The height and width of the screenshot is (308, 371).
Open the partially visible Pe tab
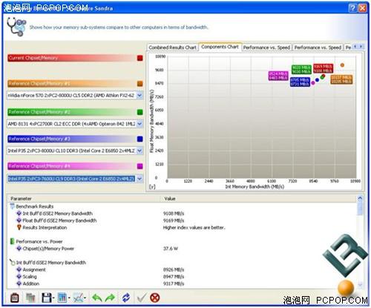coord(348,47)
